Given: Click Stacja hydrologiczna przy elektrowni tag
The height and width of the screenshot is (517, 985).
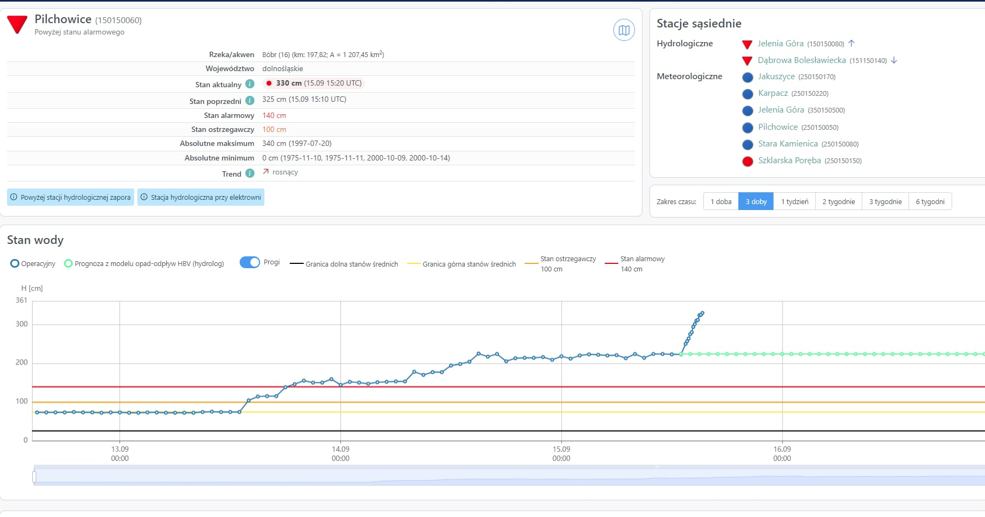Looking at the screenshot, I should [201, 197].
